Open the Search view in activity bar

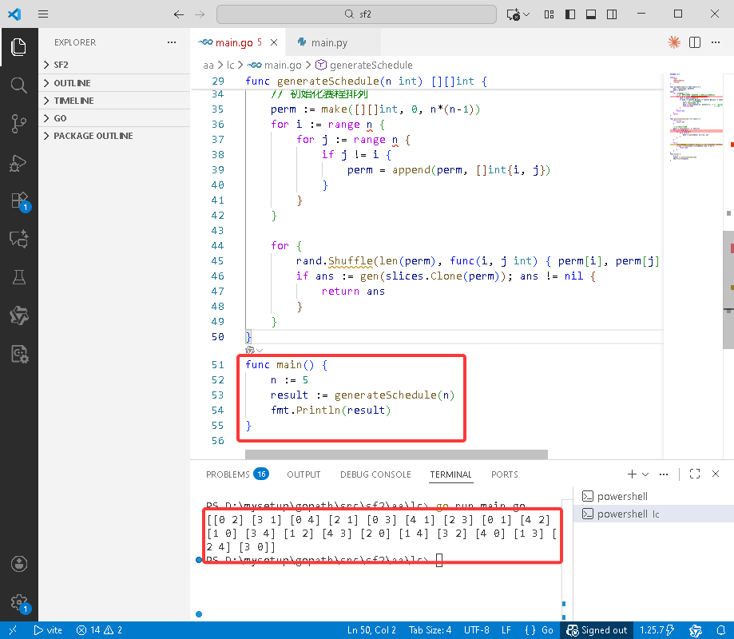click(18, 85)
